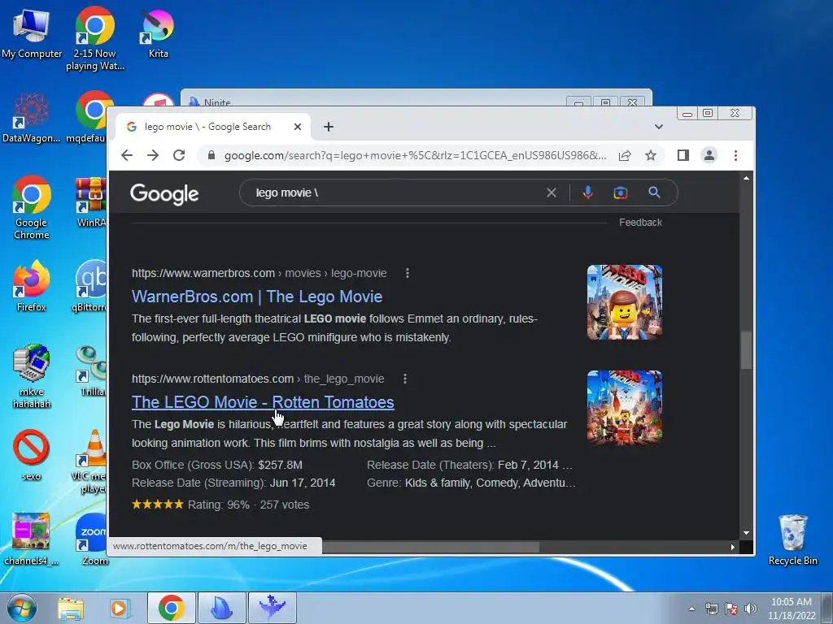
Task: Bookmark this page with the star icon
Action: click(x=651, y=155)
